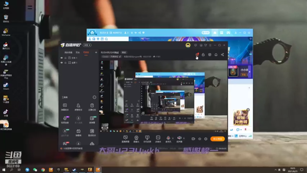Open the 主播任务 streamer tasks tool
The image size is (307, 173).
tap(92, 107)
